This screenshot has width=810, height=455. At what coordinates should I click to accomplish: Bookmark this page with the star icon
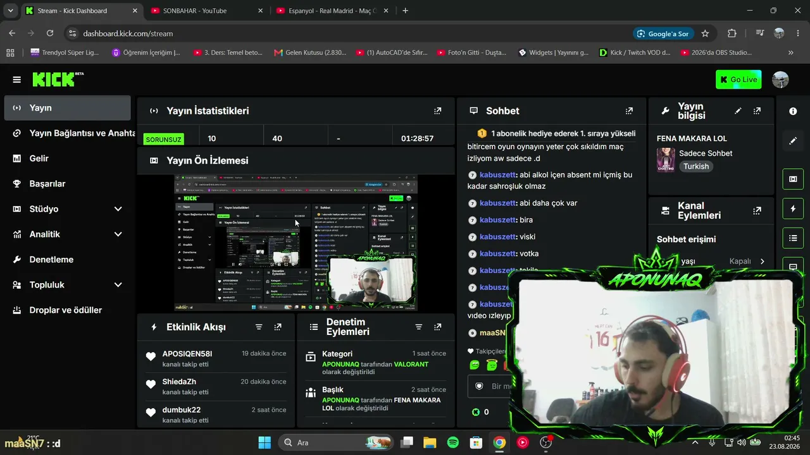click(705, 33)
